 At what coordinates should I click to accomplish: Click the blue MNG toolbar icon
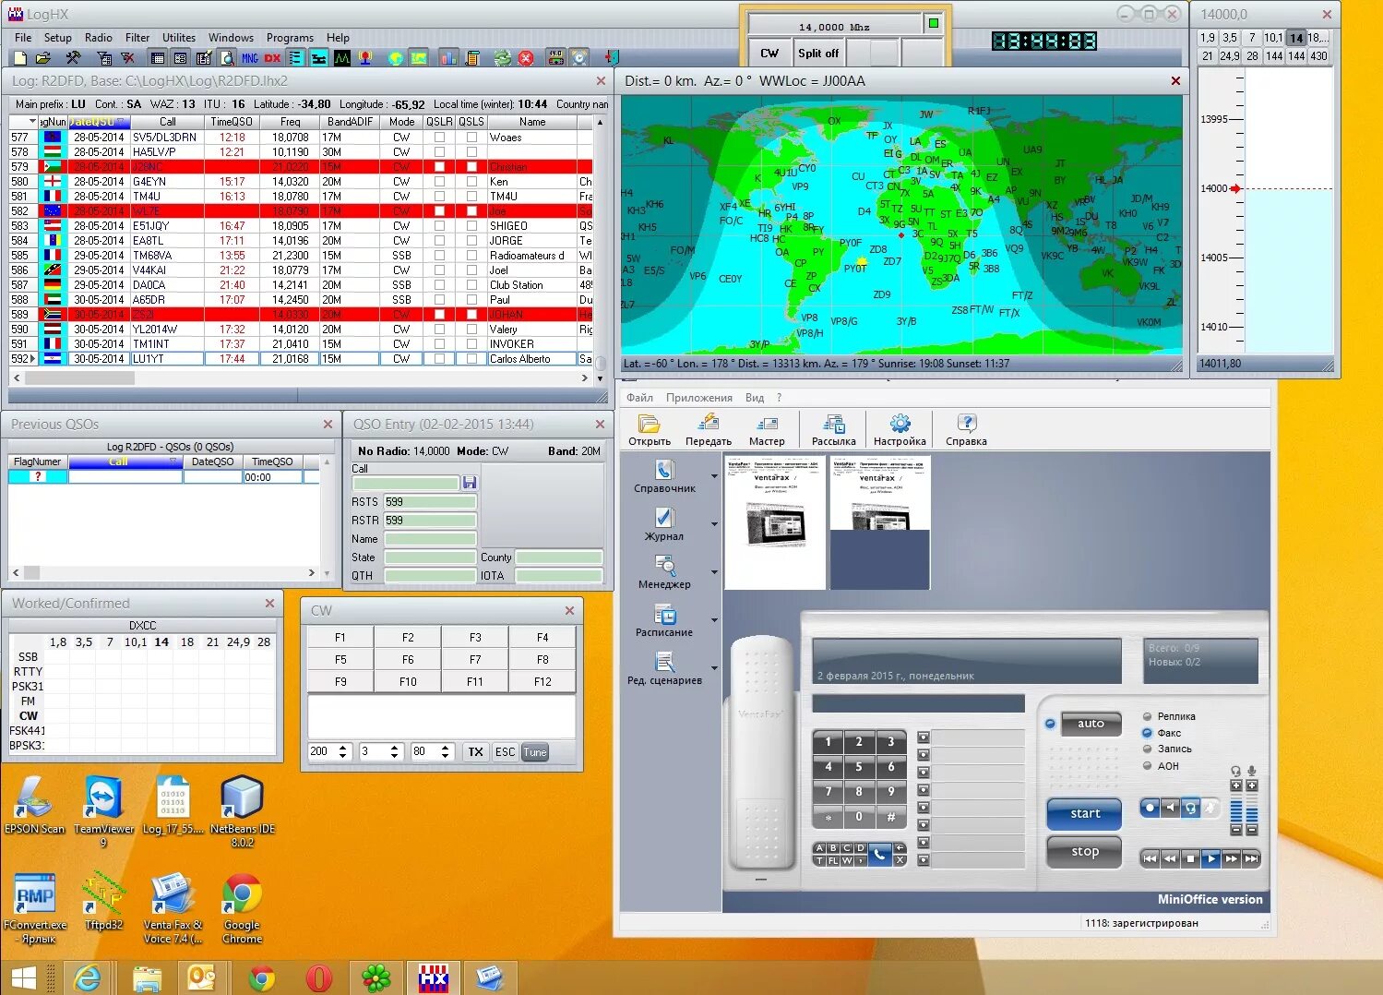(250, 58)
